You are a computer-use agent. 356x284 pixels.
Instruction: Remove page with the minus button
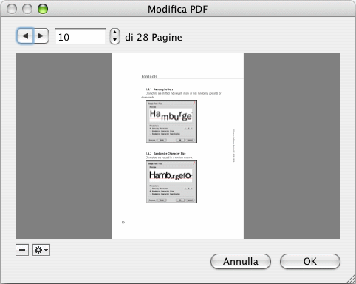(22, 250)
